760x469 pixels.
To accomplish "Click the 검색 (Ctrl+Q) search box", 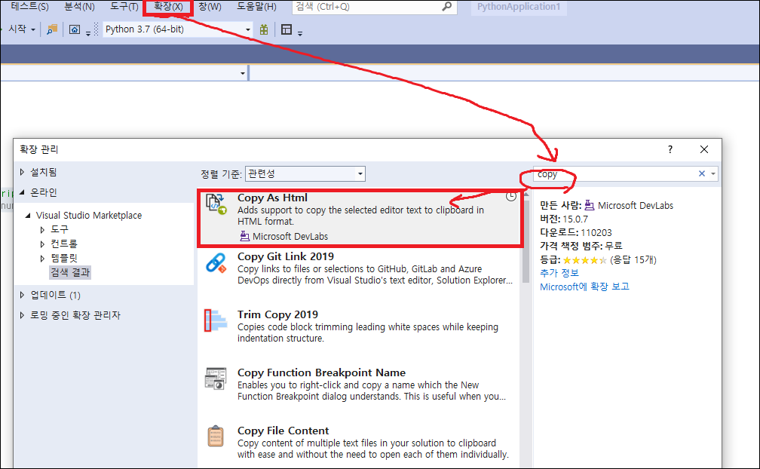I will [374, 7].
